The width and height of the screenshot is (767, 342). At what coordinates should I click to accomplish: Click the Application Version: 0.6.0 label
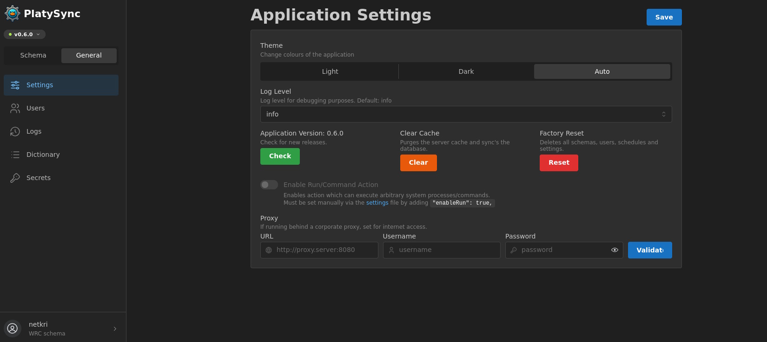tap(302, 133)
